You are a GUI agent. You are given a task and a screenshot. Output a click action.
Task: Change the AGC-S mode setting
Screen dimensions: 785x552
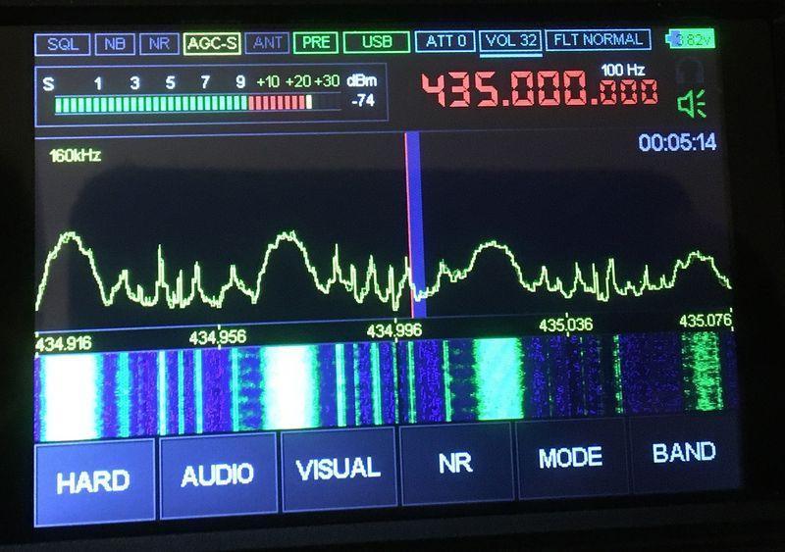[211, 44]
